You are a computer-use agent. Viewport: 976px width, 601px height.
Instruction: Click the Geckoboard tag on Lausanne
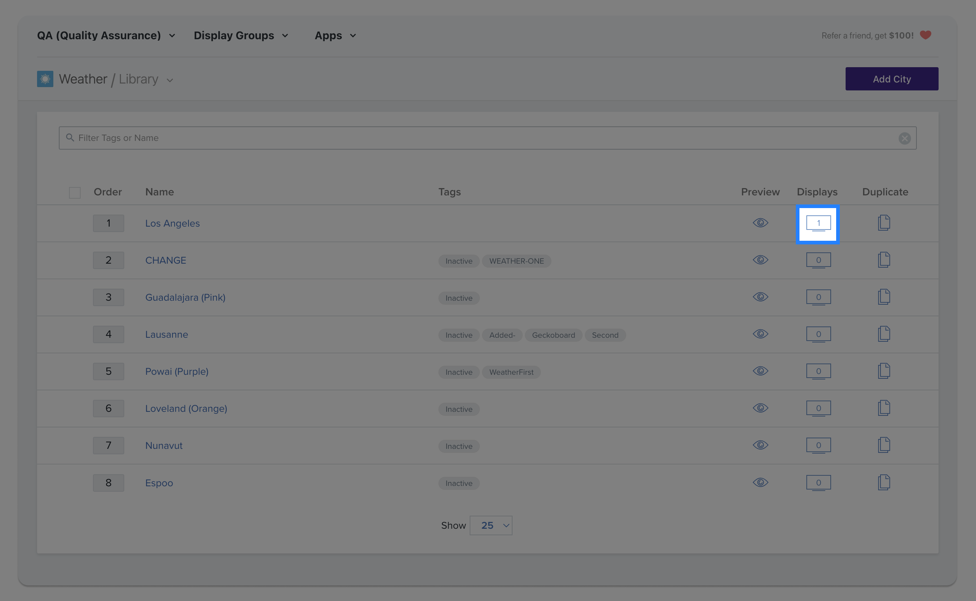click(x=553, y=335)
